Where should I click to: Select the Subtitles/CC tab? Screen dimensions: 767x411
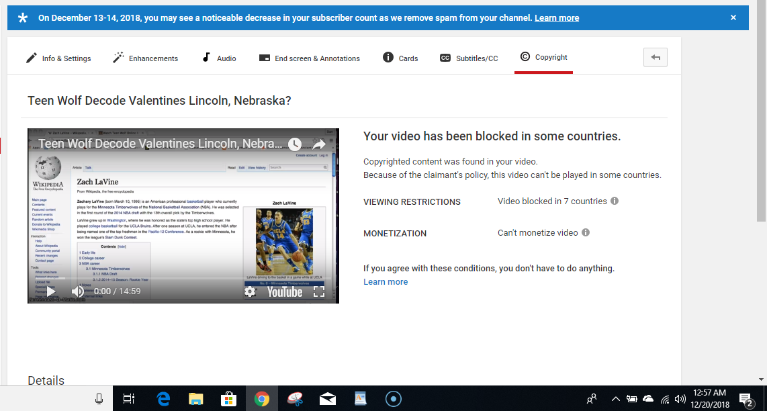pyautogui.click(x=469, y=58)
